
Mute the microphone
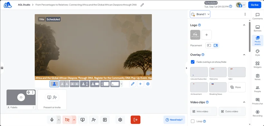point(52,120)
